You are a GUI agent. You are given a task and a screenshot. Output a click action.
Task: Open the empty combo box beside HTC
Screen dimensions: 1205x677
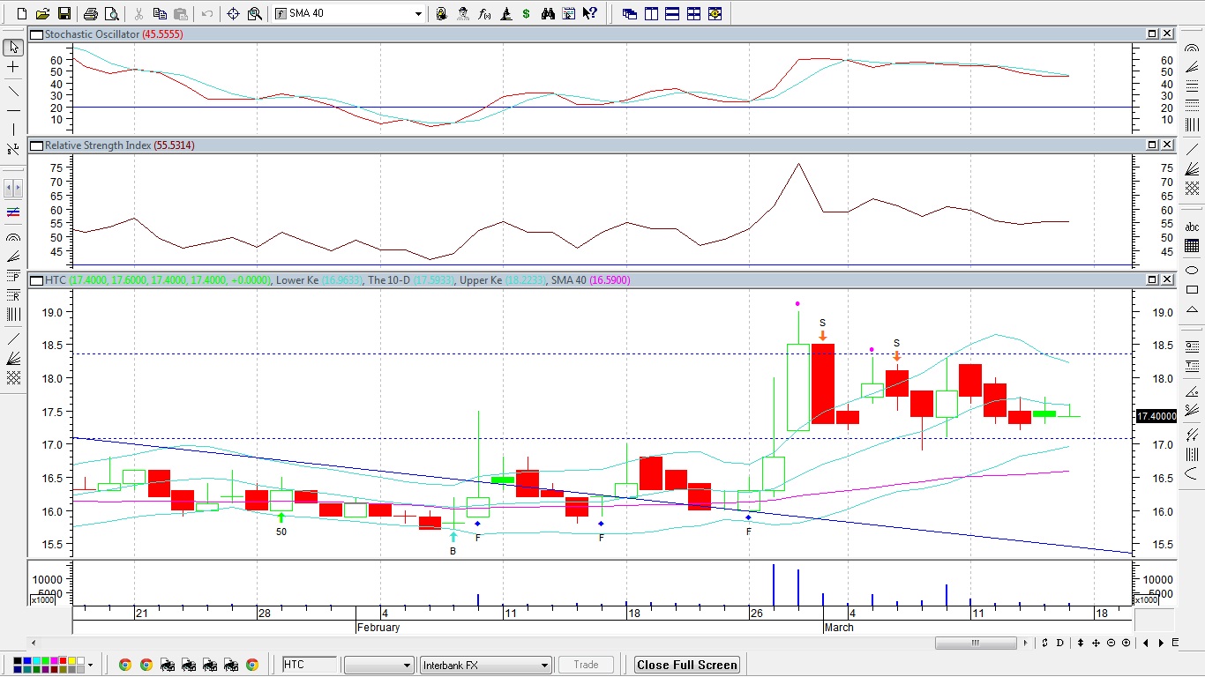tap(379, 665)
